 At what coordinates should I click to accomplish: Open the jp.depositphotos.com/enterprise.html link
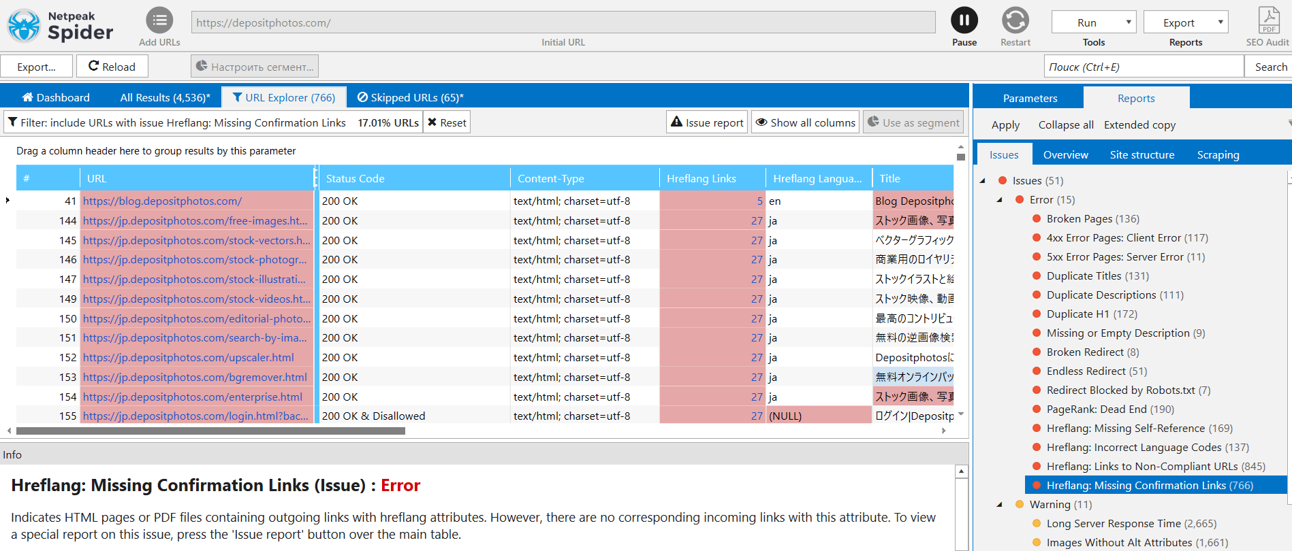(193, 397)
